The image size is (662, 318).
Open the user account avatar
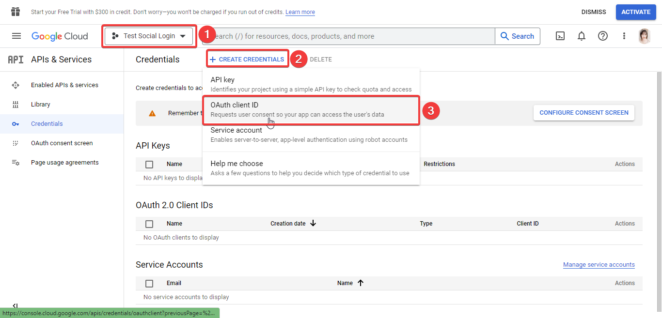tap(645, 36)
